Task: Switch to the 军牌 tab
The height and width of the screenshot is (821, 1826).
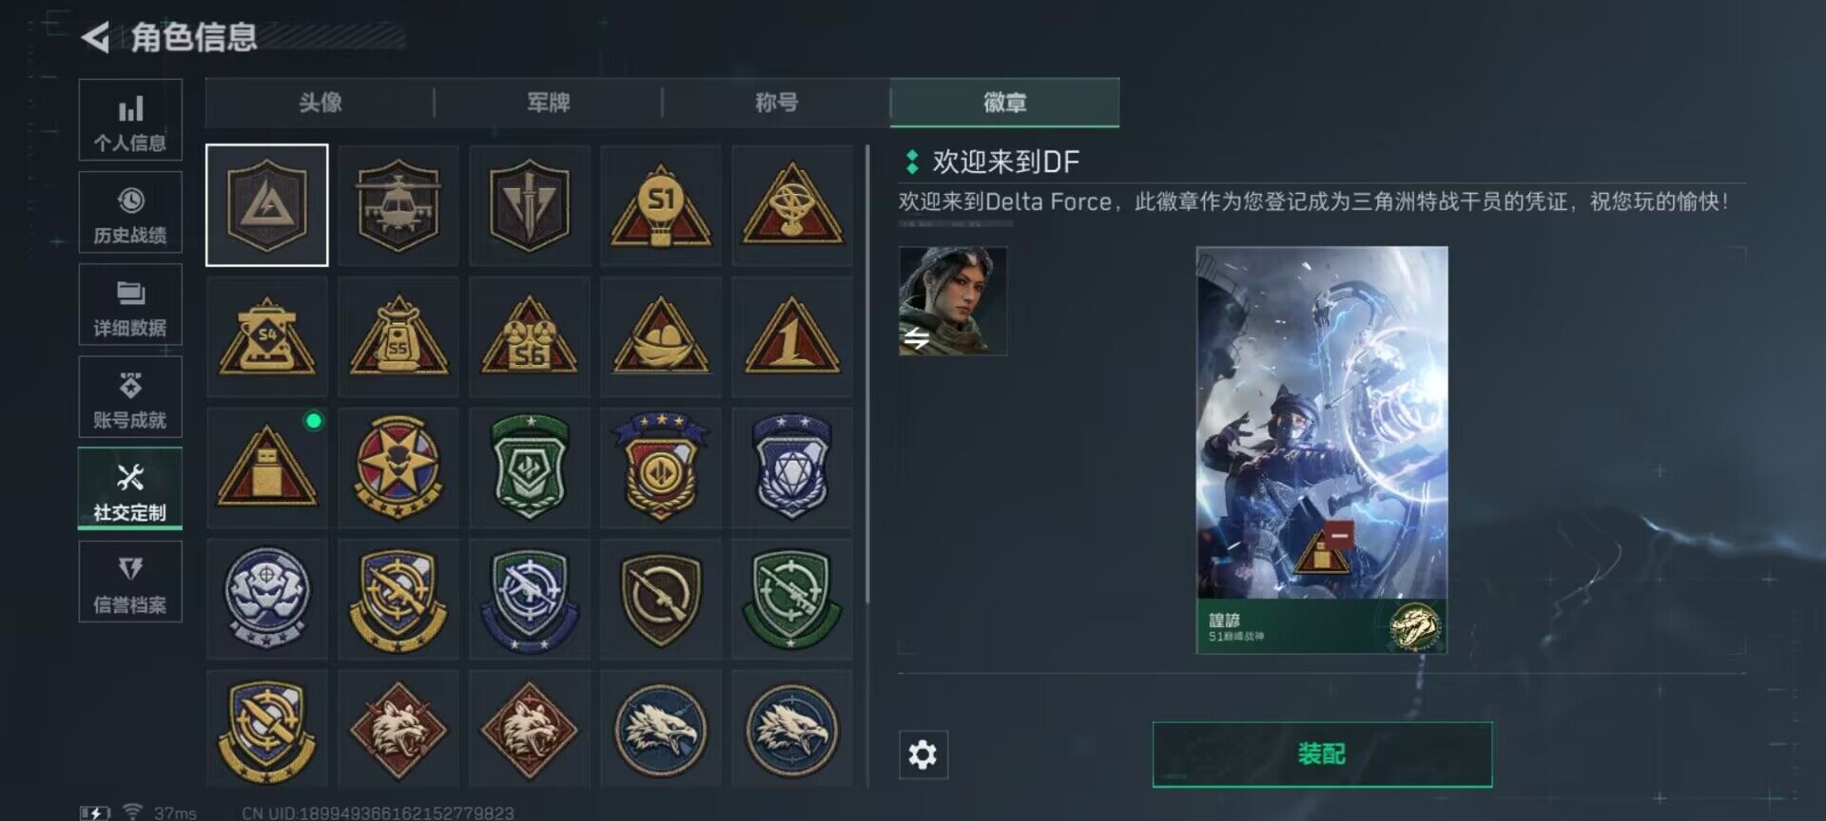Action: pyautogui.click(x=548, y=103)
